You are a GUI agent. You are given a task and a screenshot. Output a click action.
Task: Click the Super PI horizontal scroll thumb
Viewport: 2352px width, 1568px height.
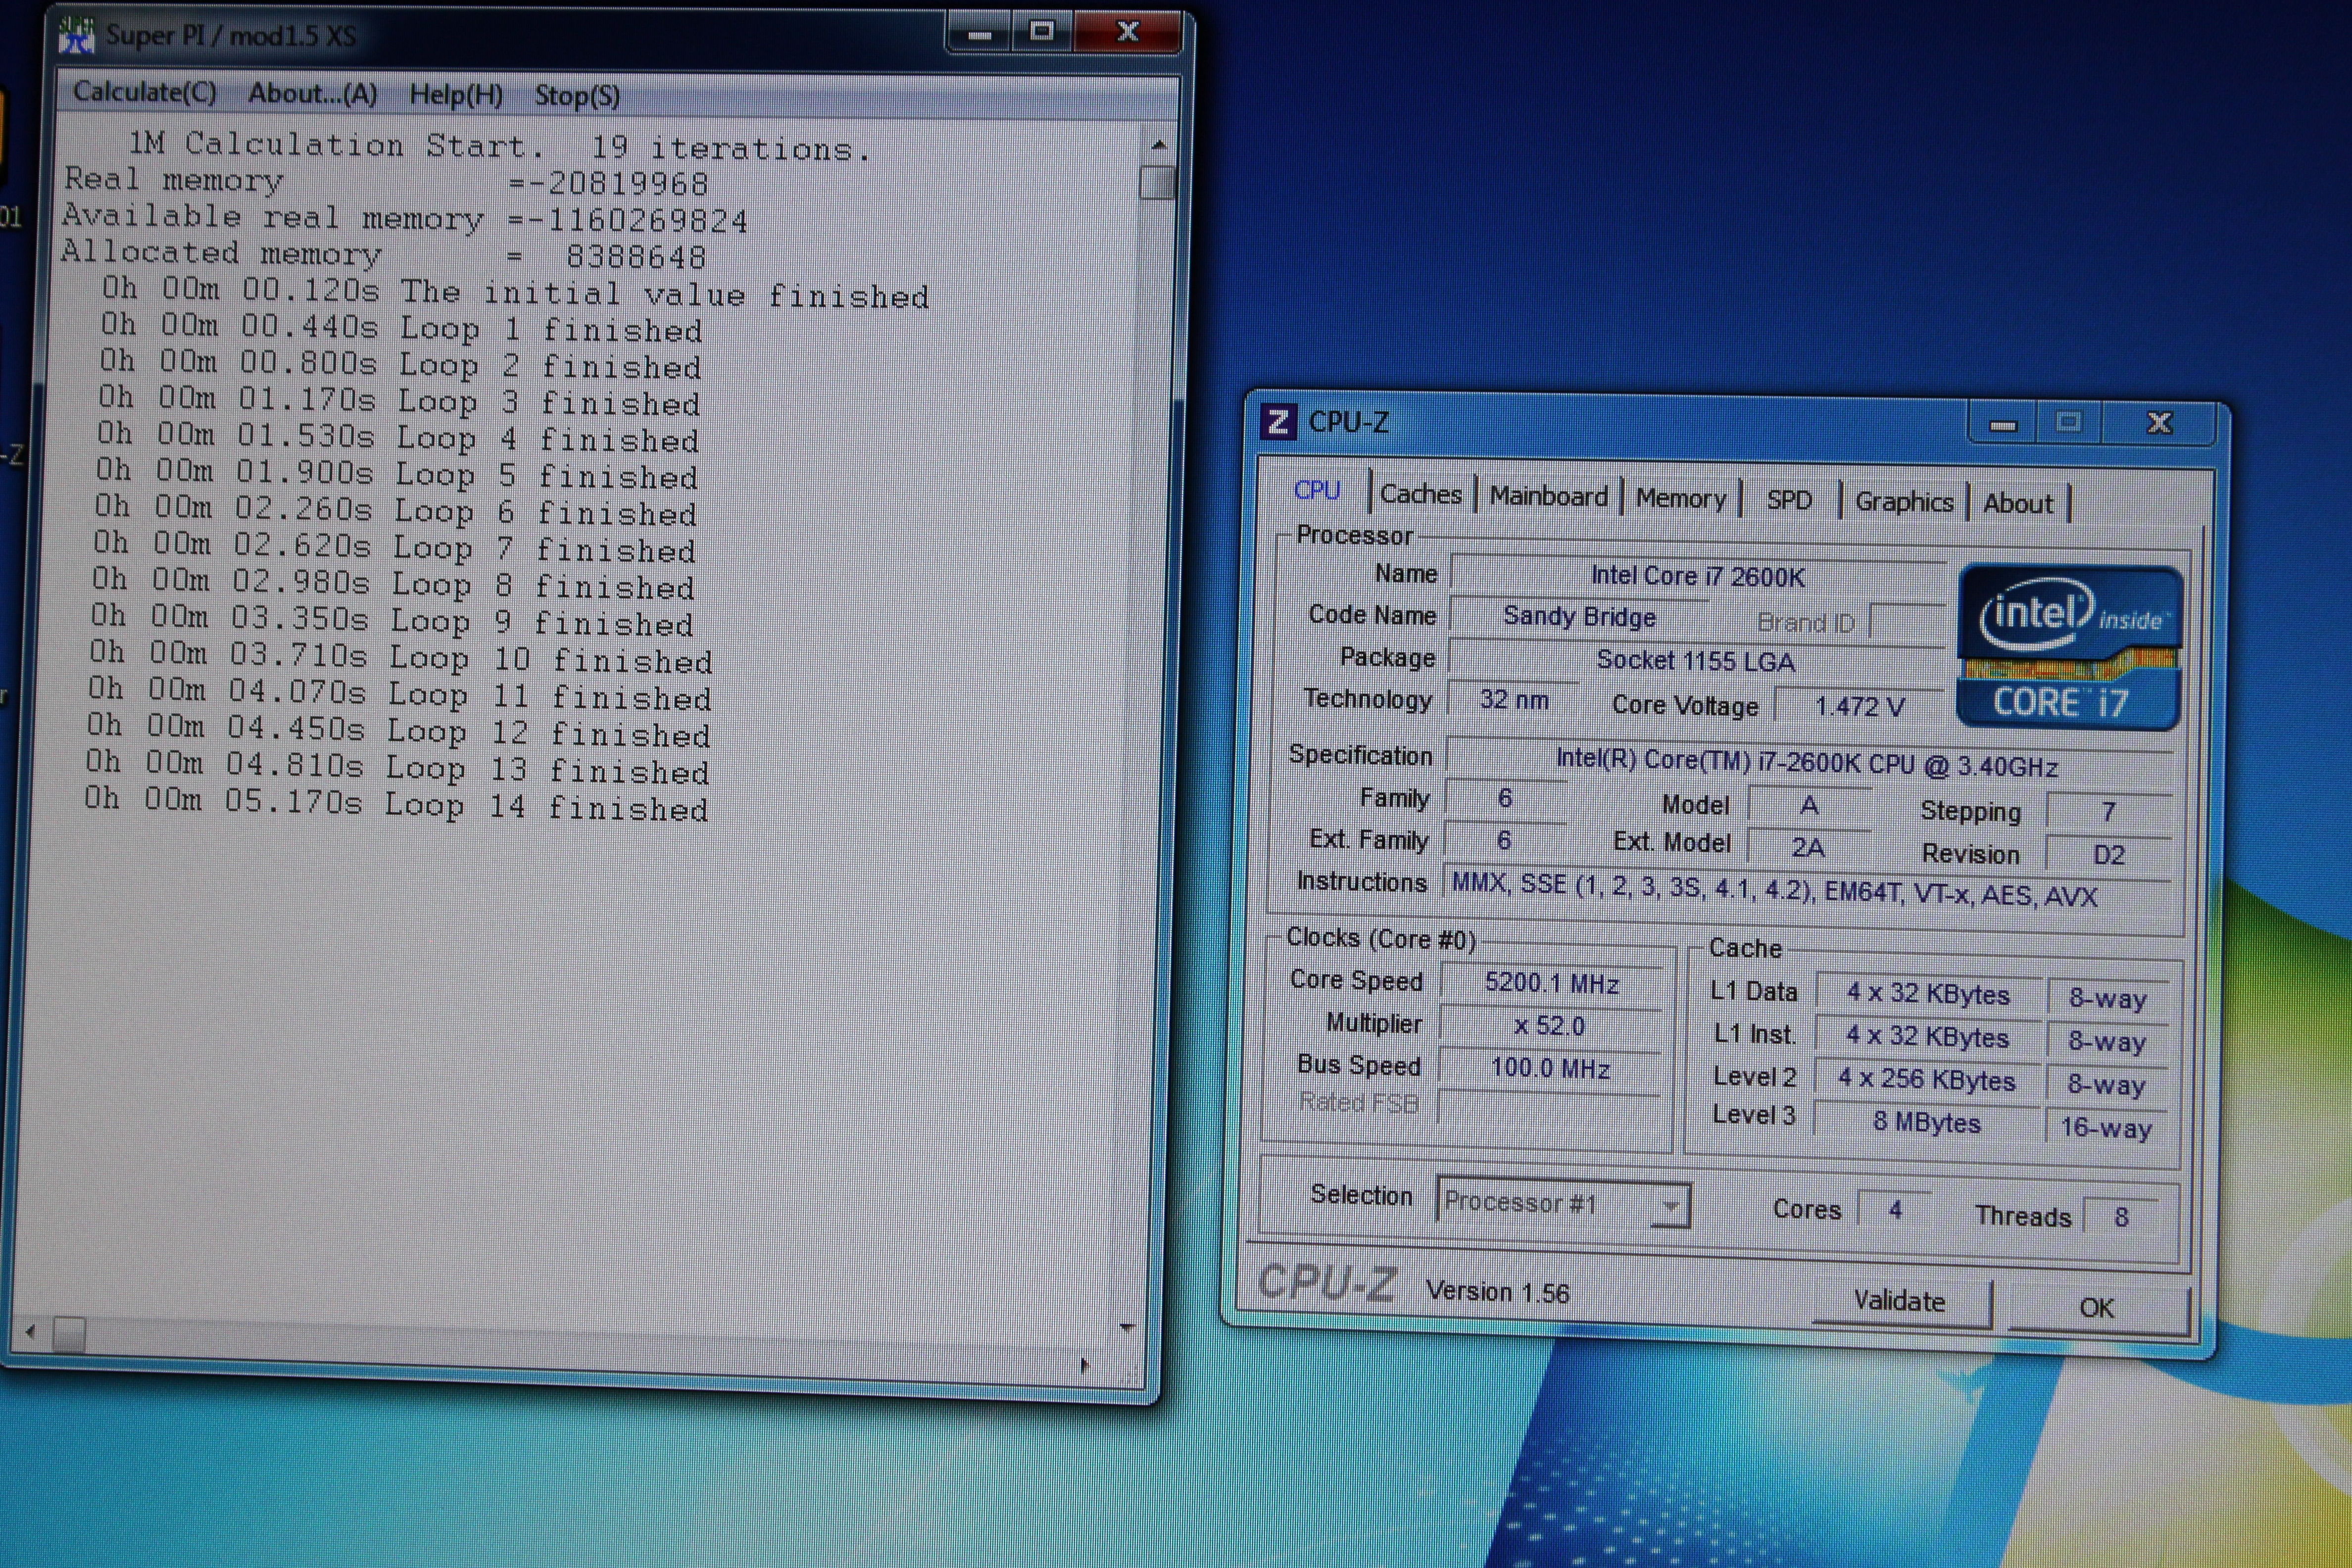tap(69, 1333)
